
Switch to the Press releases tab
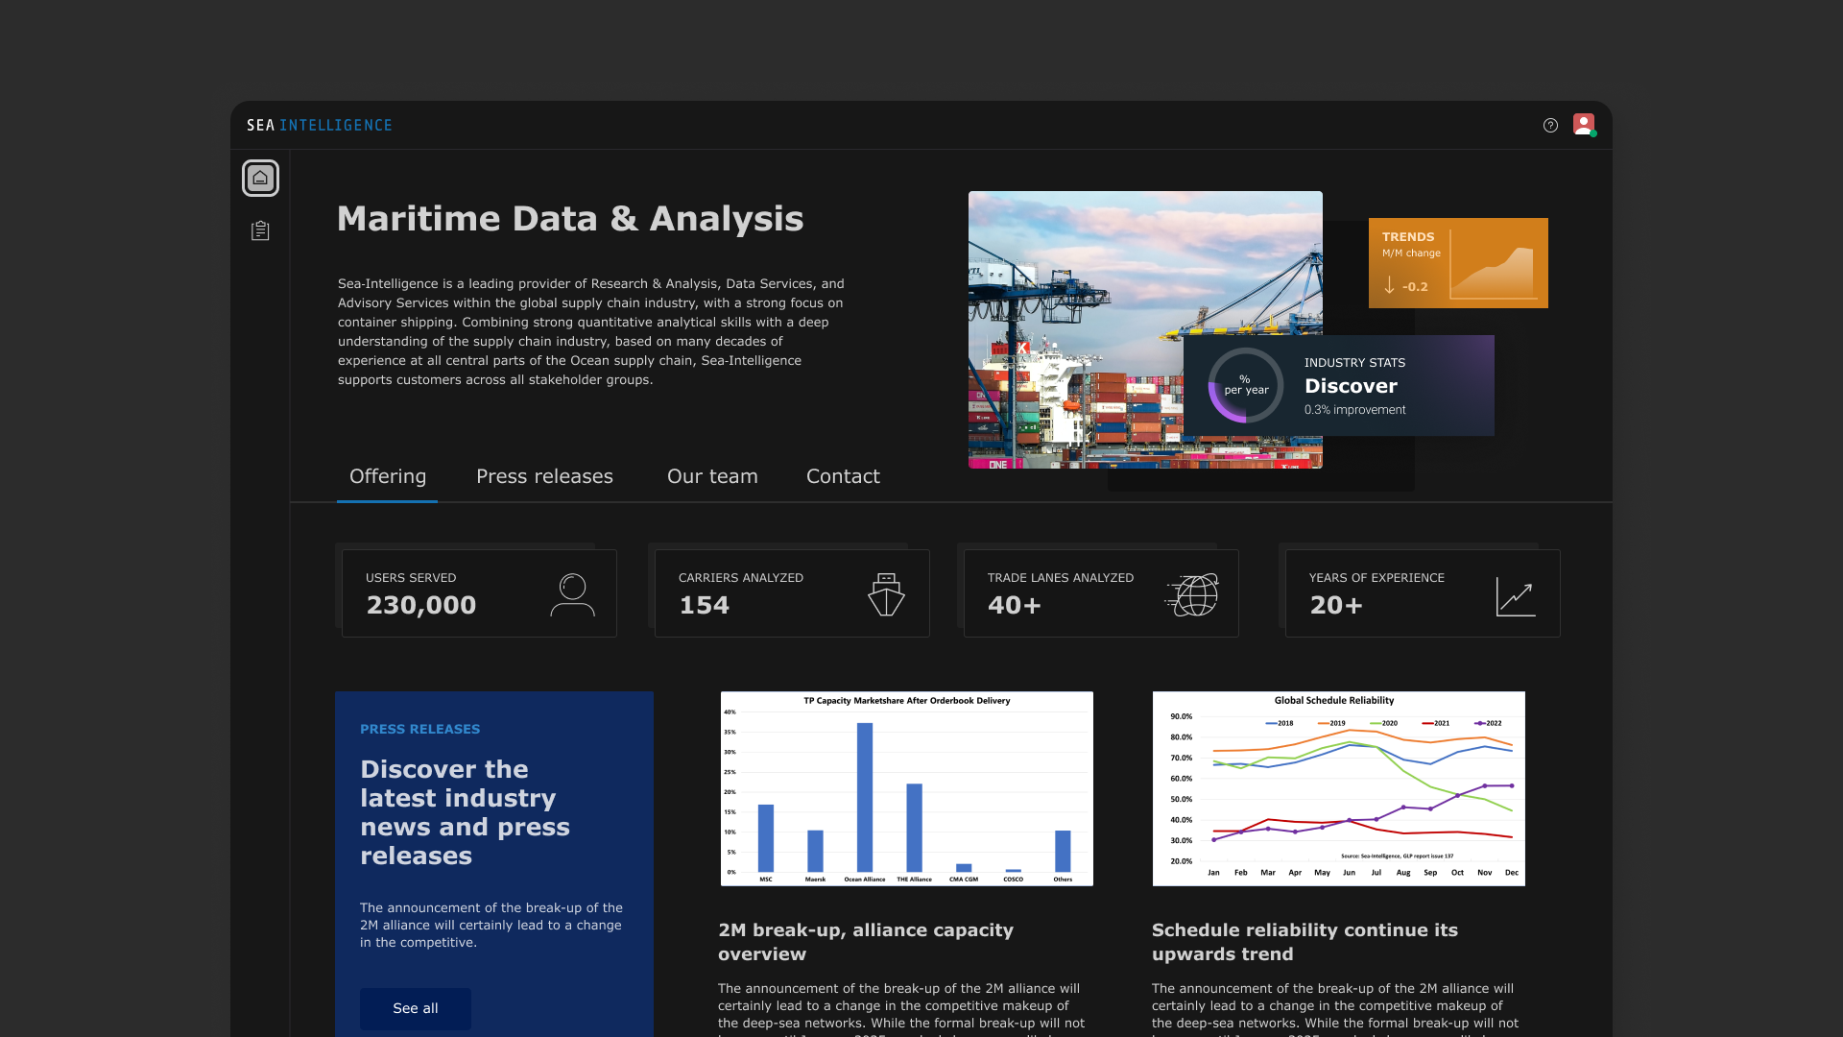point(544,476)
